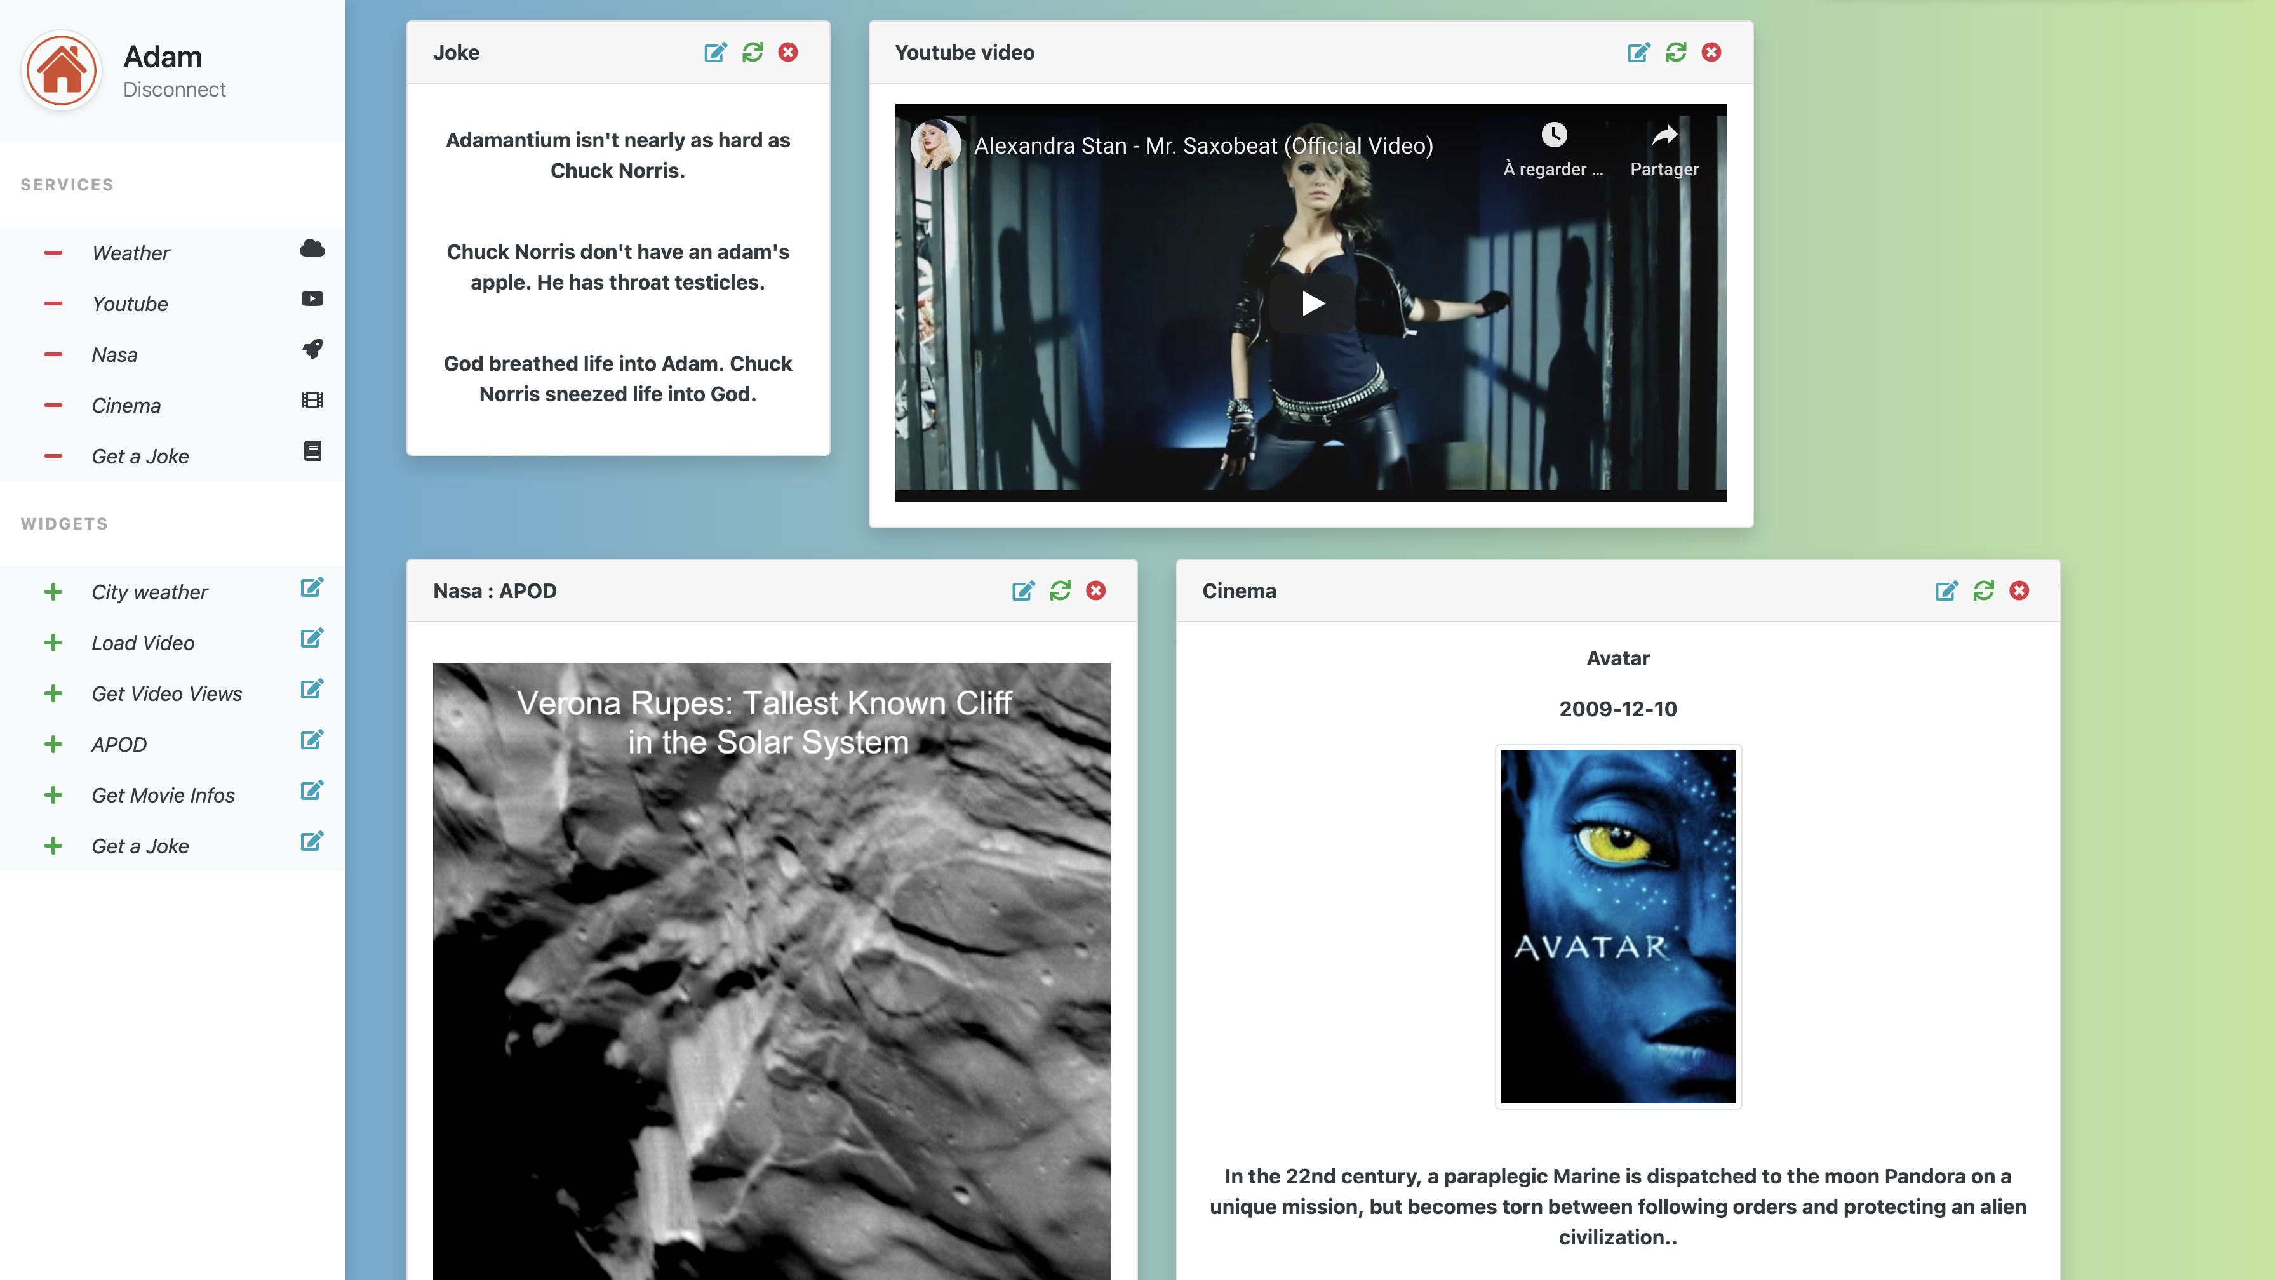Close the Cinema card

[x=2019, y=591]
